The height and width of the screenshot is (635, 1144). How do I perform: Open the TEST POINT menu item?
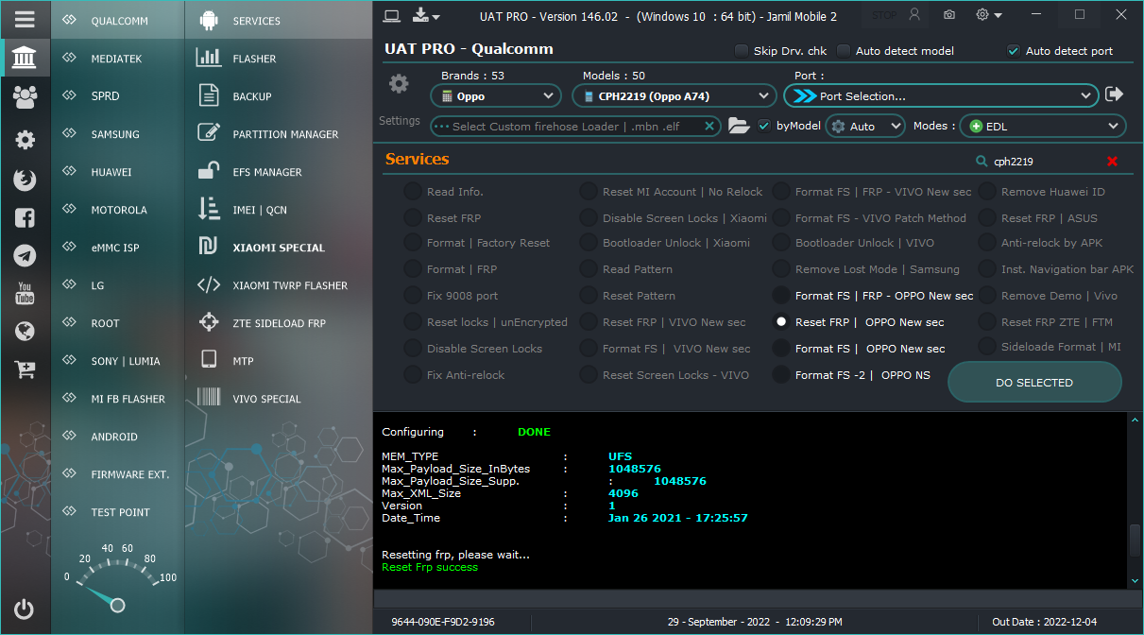[118, 511]
